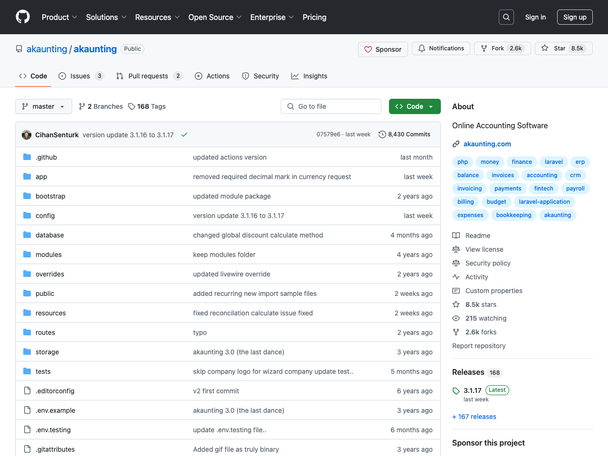Open the 2 Branches link
This screenshot has width=608, height=456.
tap(101, 106)
